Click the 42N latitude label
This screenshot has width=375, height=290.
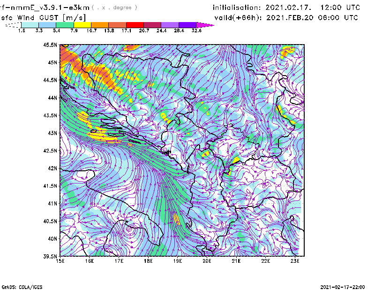[52, 168]
